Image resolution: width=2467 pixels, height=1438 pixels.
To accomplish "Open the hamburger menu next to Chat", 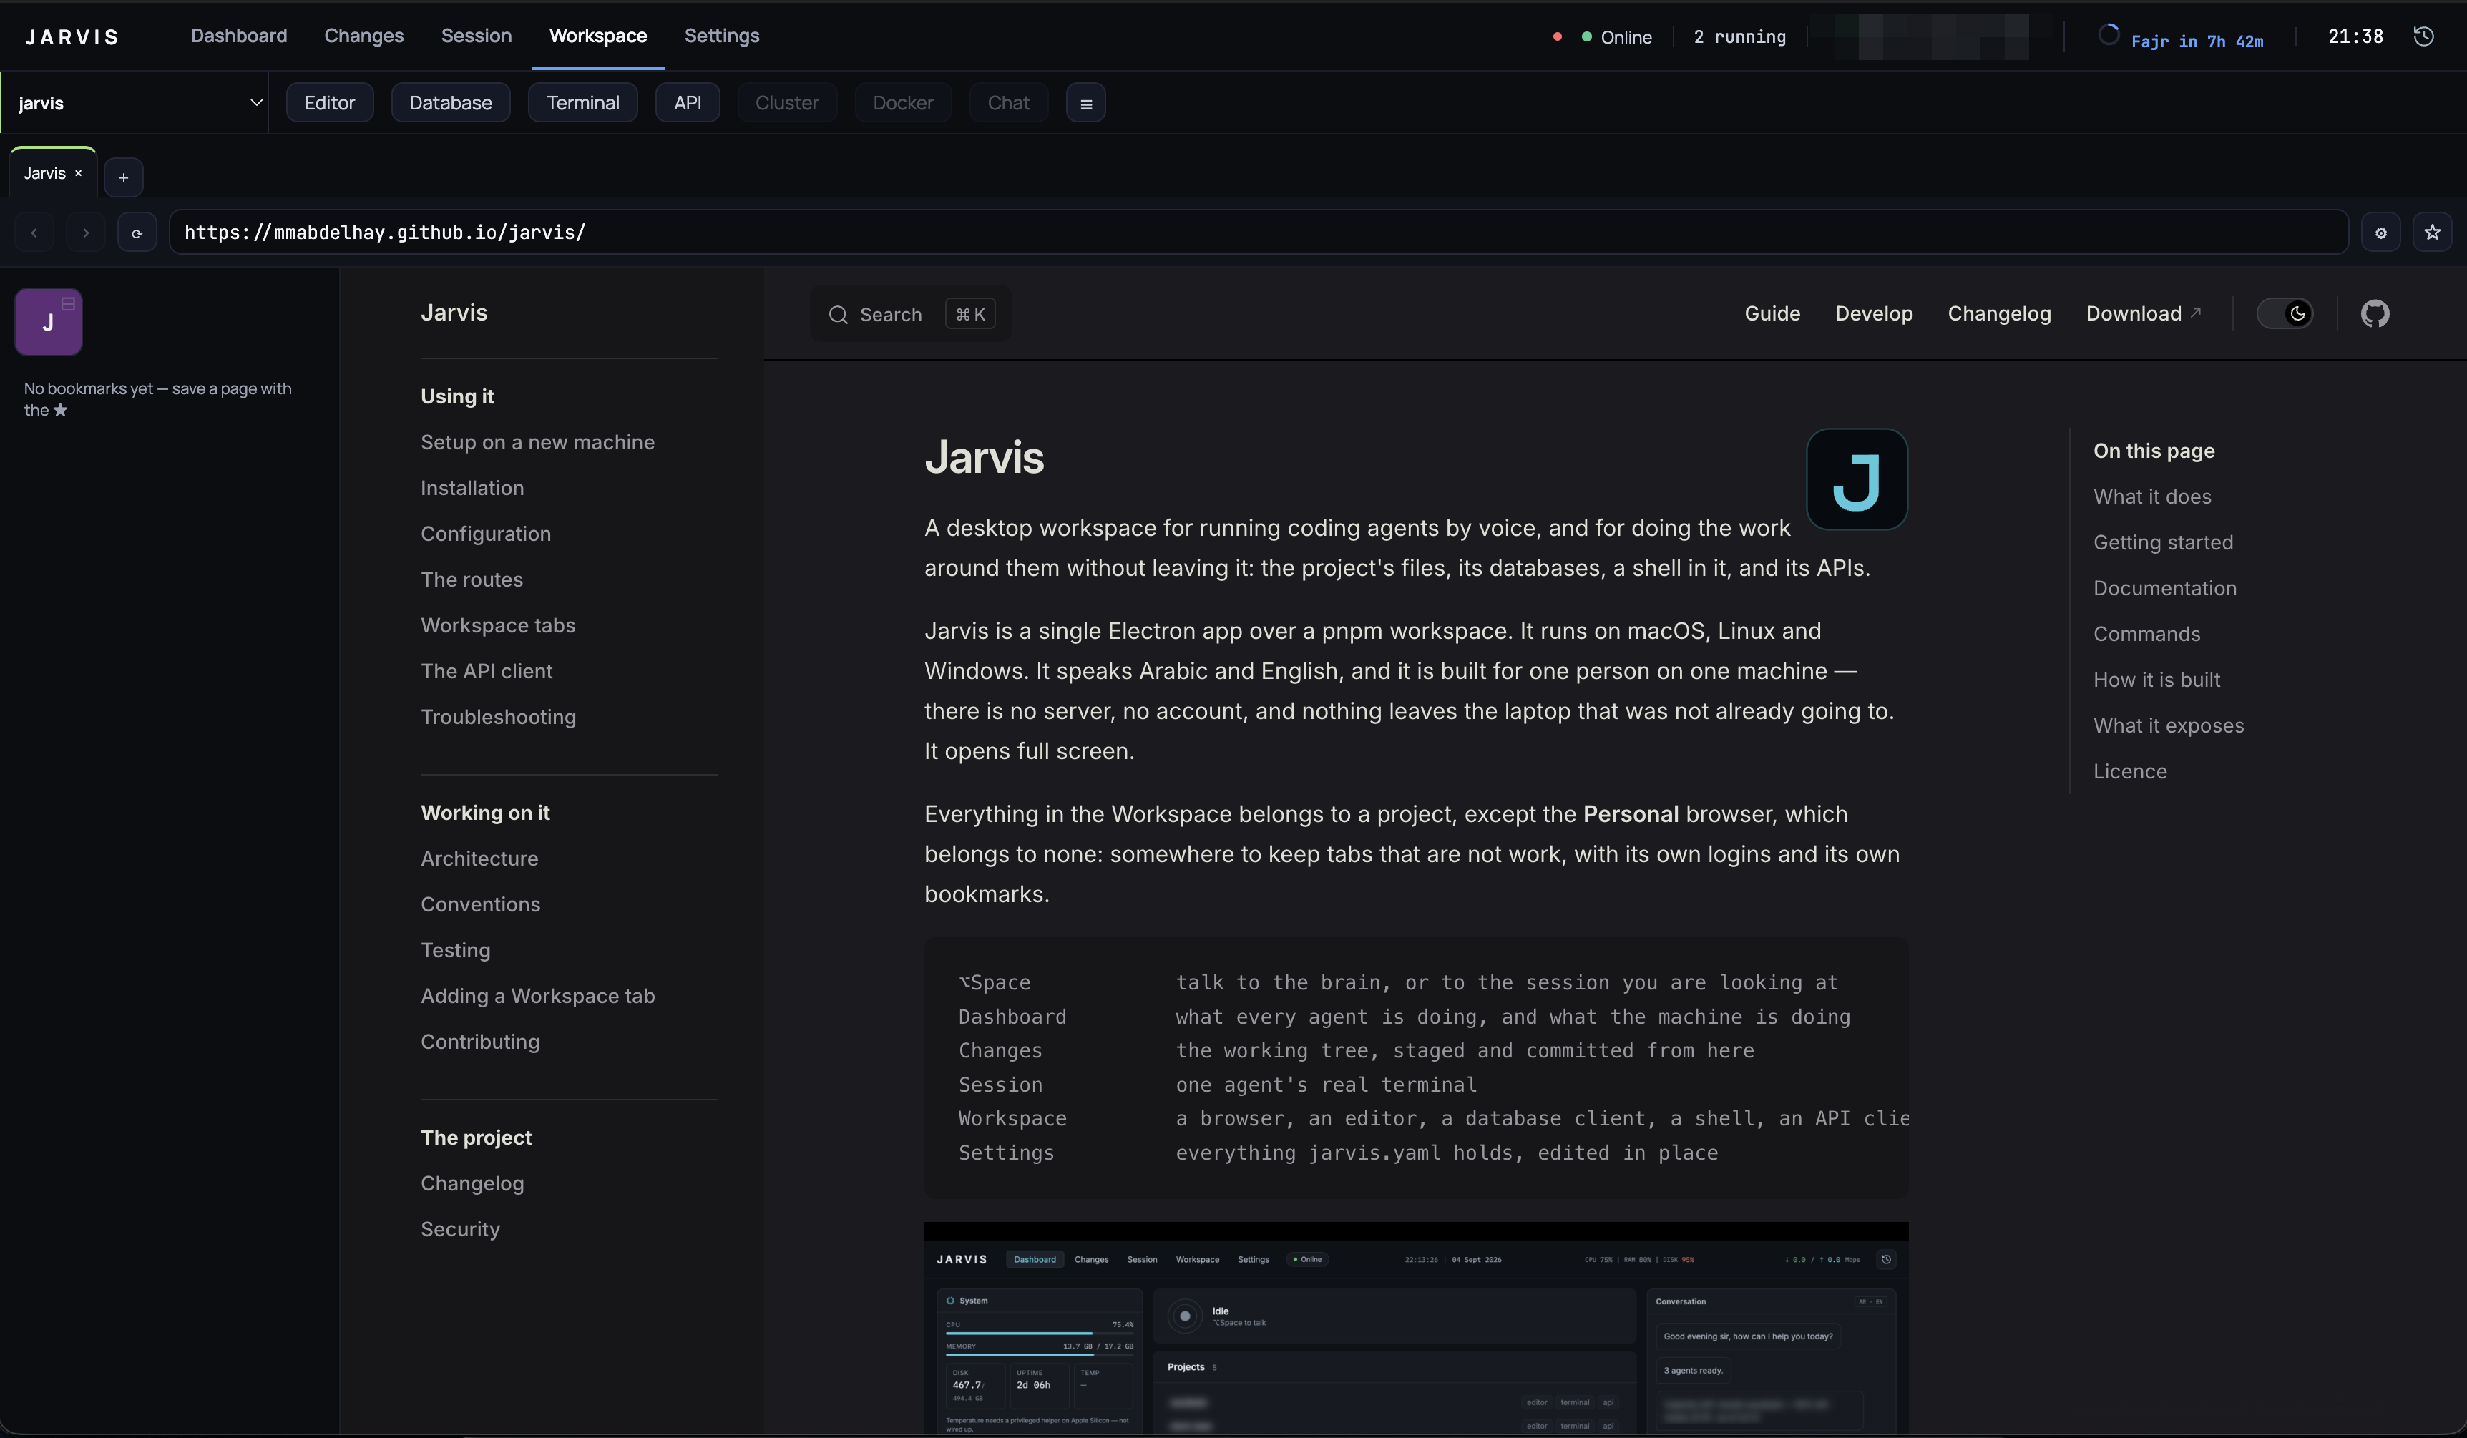I will (x=1085, y=103).
